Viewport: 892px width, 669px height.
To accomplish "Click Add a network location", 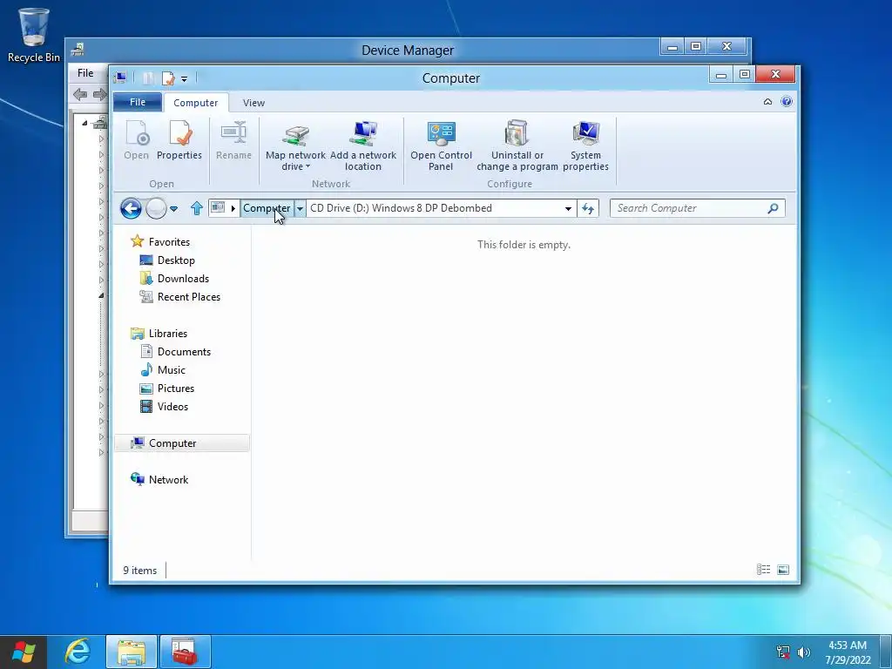I will 363,145.
